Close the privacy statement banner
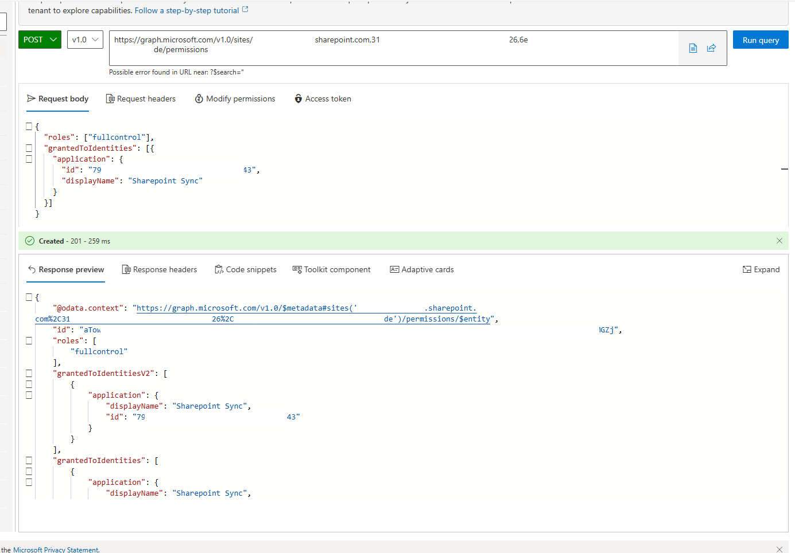The height and width of the screenshot is (553, 795). (780, 550)
